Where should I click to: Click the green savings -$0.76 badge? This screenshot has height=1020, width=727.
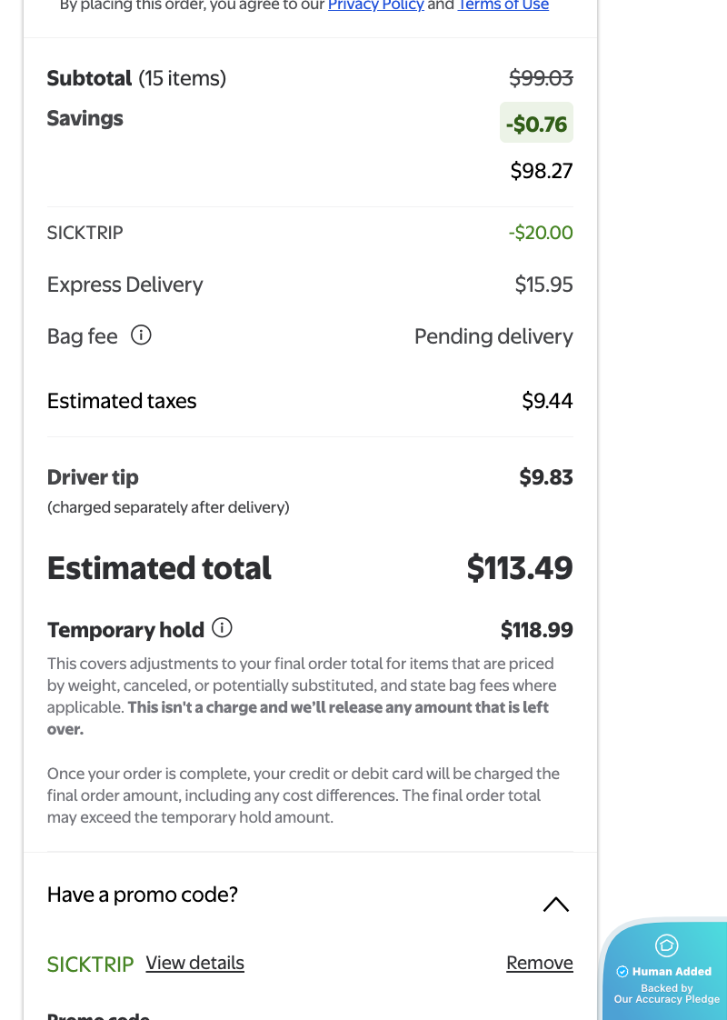click(536, 123)
